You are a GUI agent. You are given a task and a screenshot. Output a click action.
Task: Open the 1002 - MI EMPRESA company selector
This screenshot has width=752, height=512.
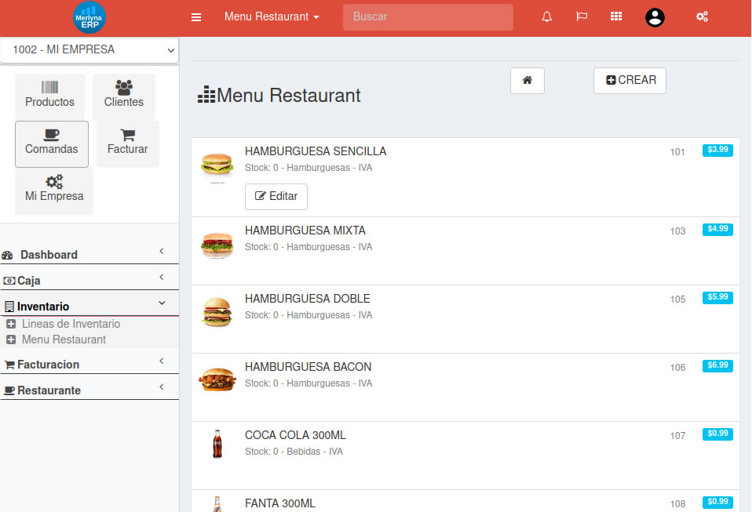89,49
